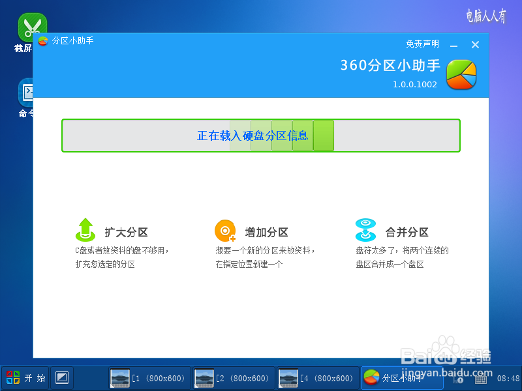Switch to the [2 (800x600)] taskbar window
This screenshot has height=391, width=522.
click(233, 378)
